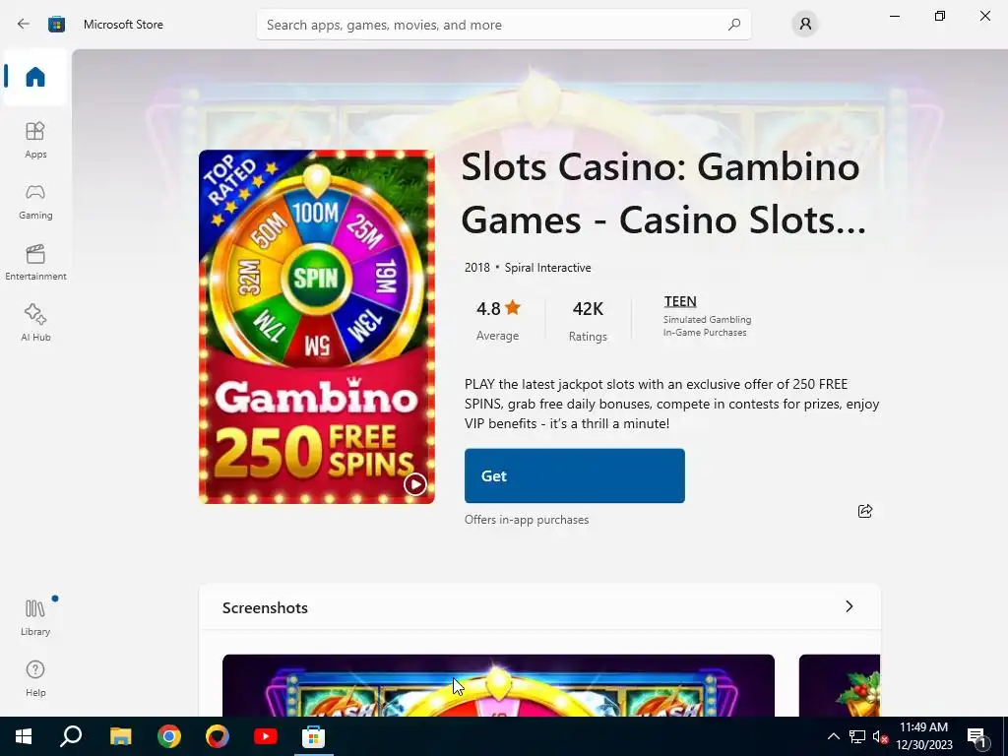Go to the Home section in the sidebar
This screenshot has width=1008, height=756.
[35, 77]
